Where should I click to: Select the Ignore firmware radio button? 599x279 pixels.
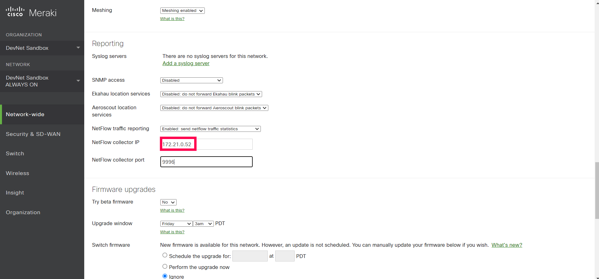165,276
